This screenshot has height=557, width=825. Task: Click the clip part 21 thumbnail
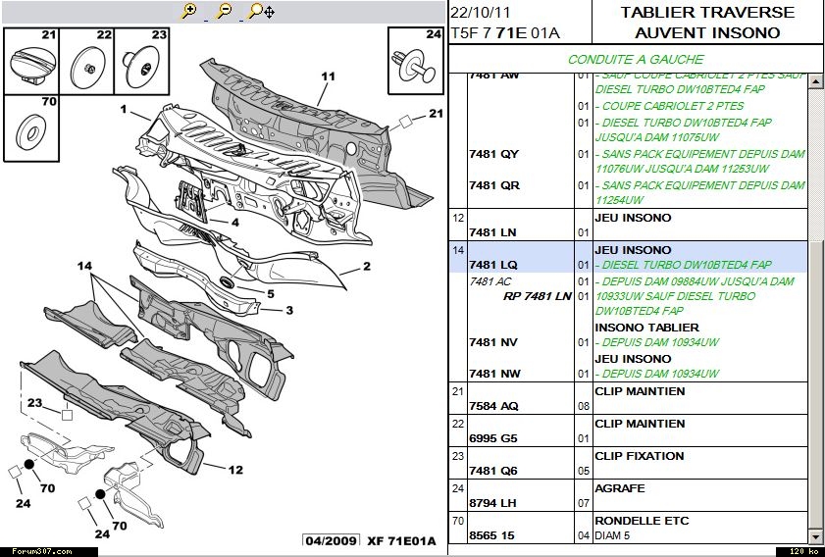click(x=31, y=61)
